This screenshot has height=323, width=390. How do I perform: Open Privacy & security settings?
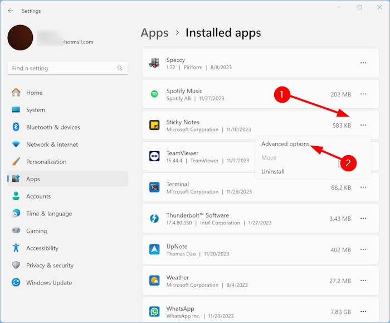point(67,265)
